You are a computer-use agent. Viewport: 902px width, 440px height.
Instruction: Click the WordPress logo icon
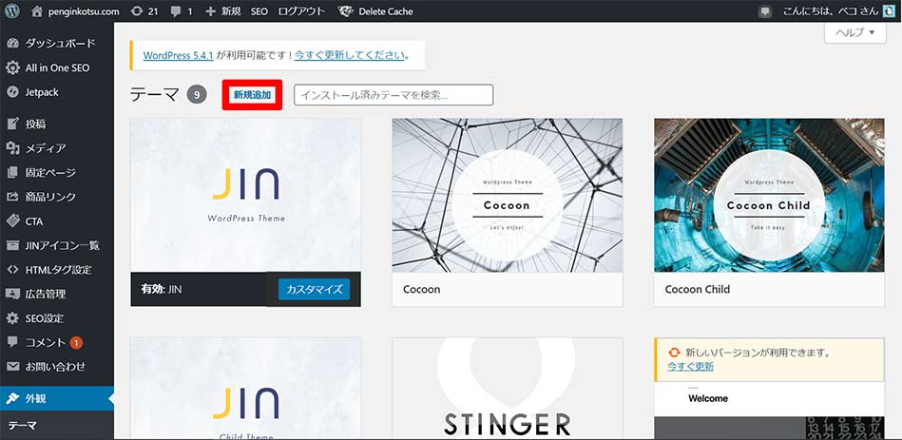(12, 10)
